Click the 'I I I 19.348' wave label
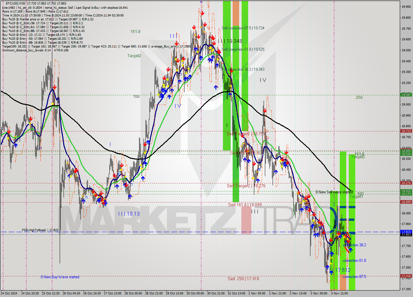This screenshot has height=297, width=413. [230, 41]
